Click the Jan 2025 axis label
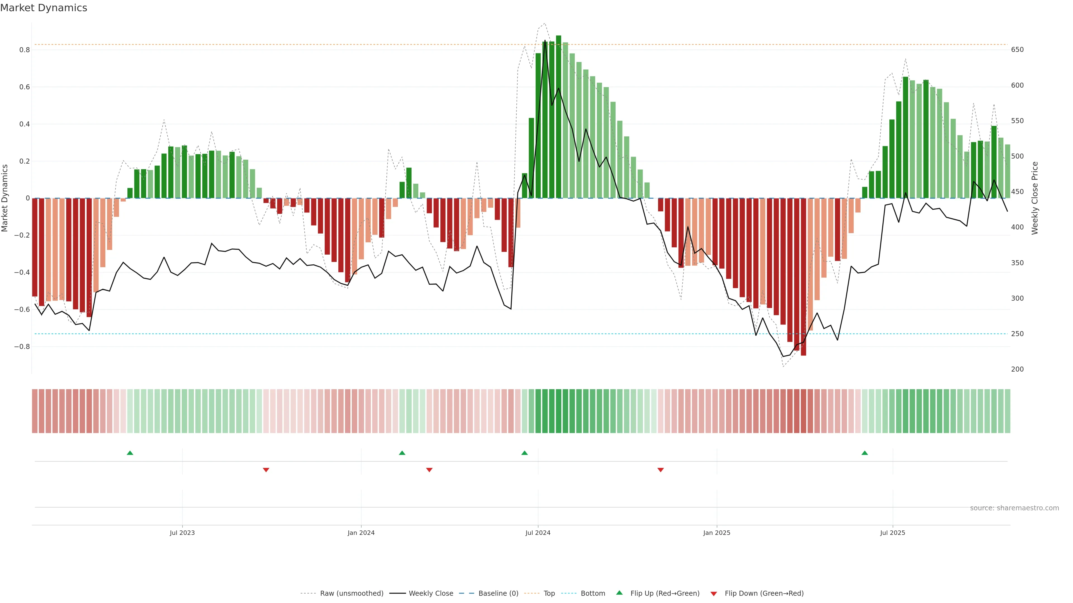 point(716,533)
